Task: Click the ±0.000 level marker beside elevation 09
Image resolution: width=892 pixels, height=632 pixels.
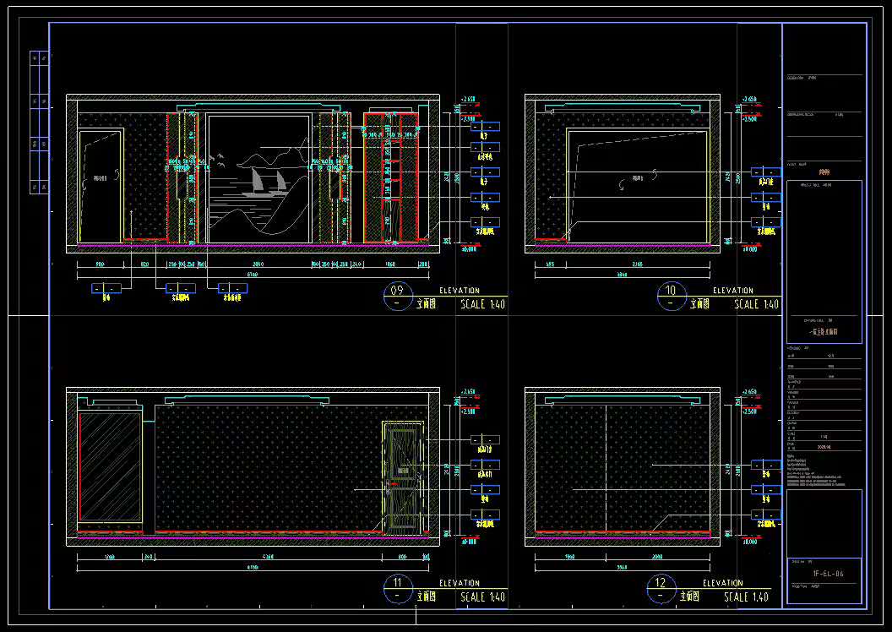Action: (467, 249)
